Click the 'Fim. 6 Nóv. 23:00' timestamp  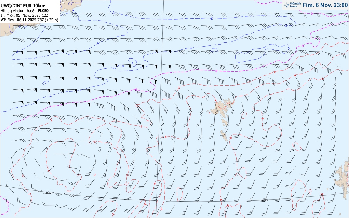click(325, 5)
